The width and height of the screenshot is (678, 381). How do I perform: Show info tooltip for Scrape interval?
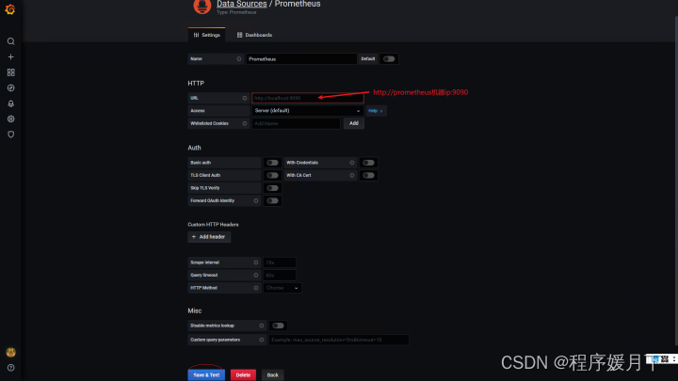(255, 262)
